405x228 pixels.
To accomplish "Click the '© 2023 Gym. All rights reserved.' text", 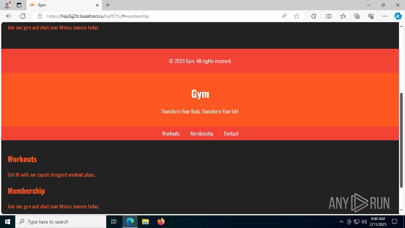I will 200,61.
